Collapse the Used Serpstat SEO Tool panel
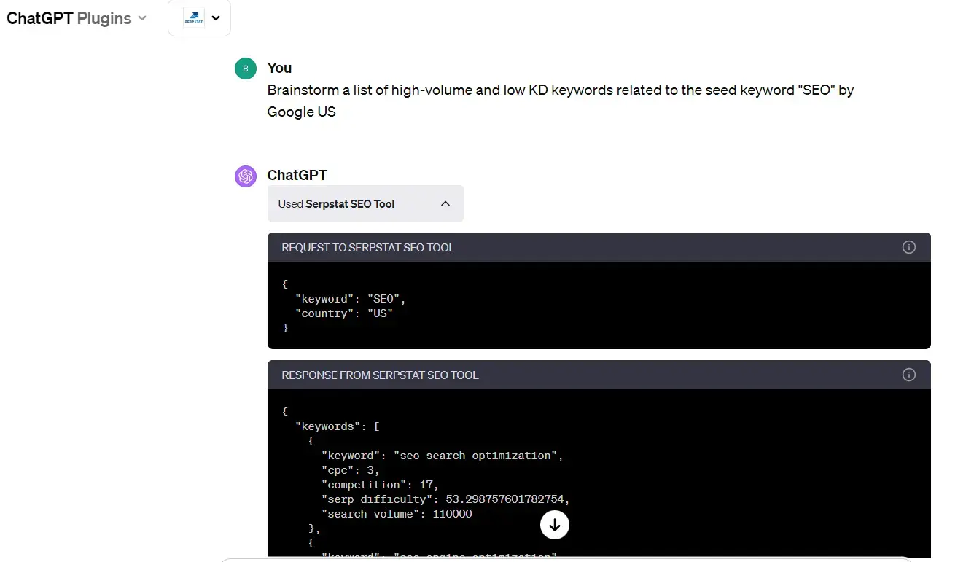Screen dimensions: 974x562 coord(365,204)
